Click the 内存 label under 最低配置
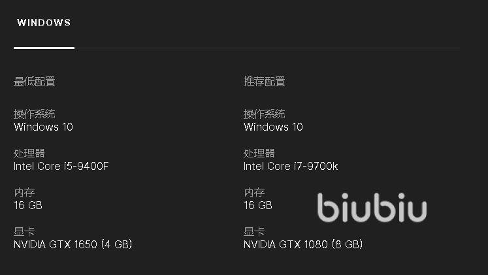 coord(24,193)
